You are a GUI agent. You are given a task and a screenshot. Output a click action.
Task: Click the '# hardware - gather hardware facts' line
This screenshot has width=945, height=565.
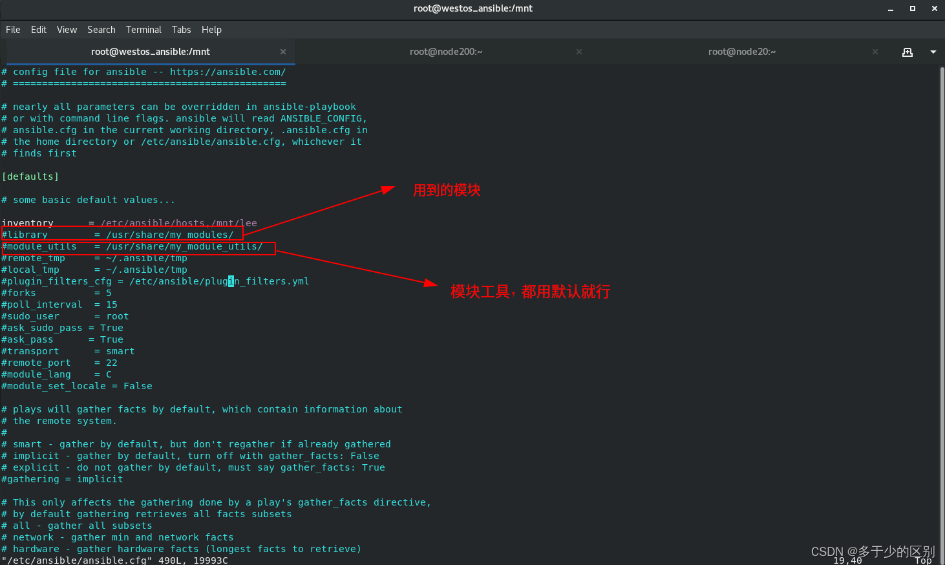click(x=182, y=549)
